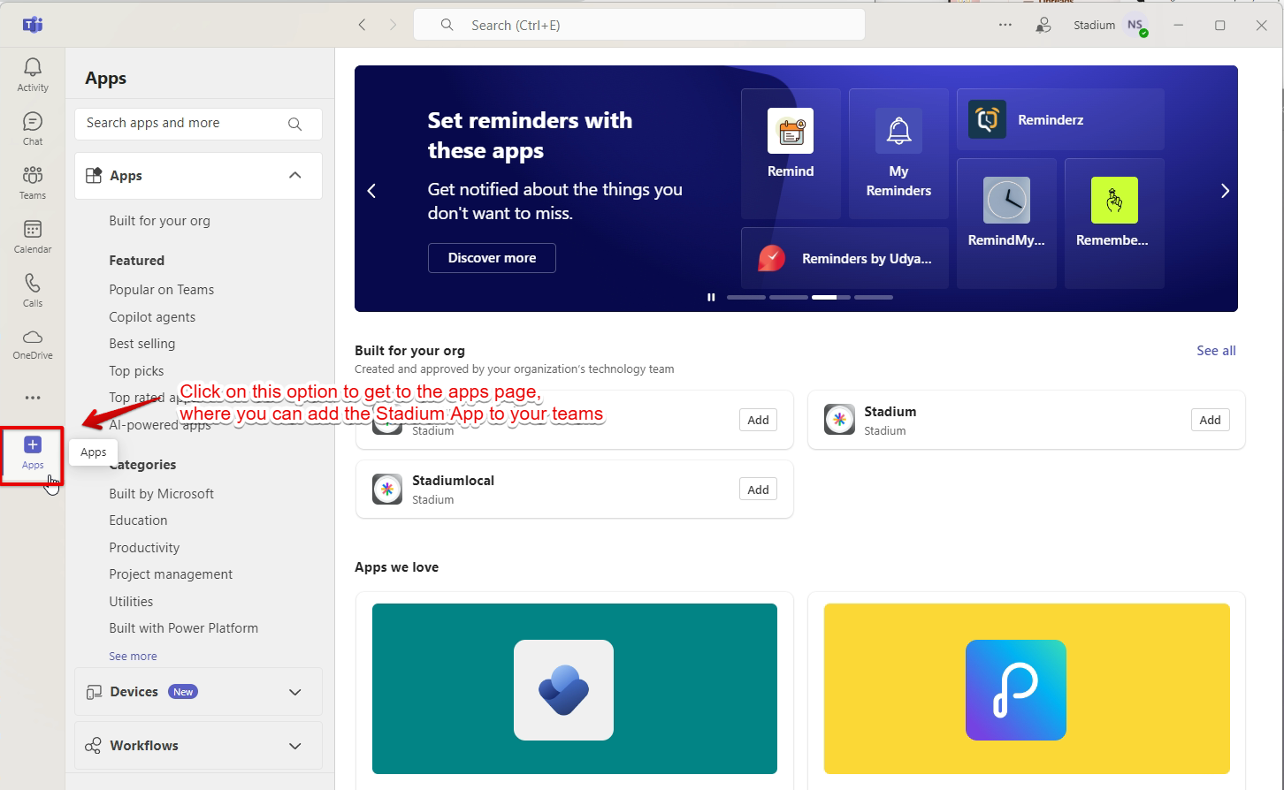Open the NS profile avatar
Screen dimensions: 1284x790
tap(1135, 25)
